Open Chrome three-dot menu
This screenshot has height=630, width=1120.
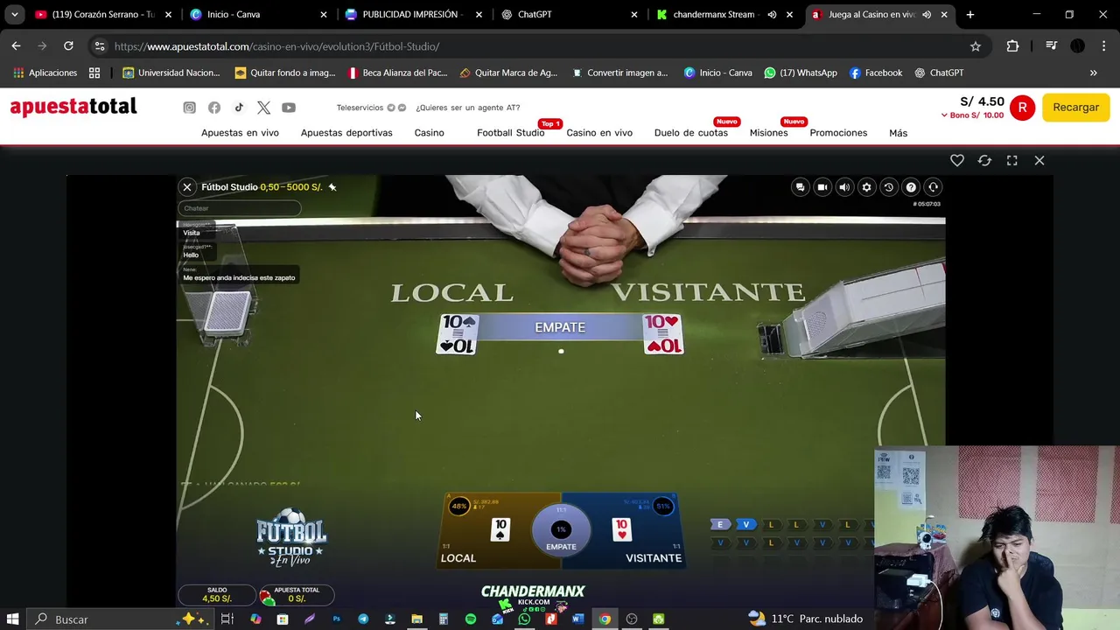click(1103, 46)
